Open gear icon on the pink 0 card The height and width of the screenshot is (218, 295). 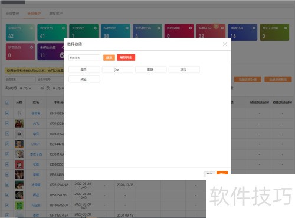[x=31, y=47]
